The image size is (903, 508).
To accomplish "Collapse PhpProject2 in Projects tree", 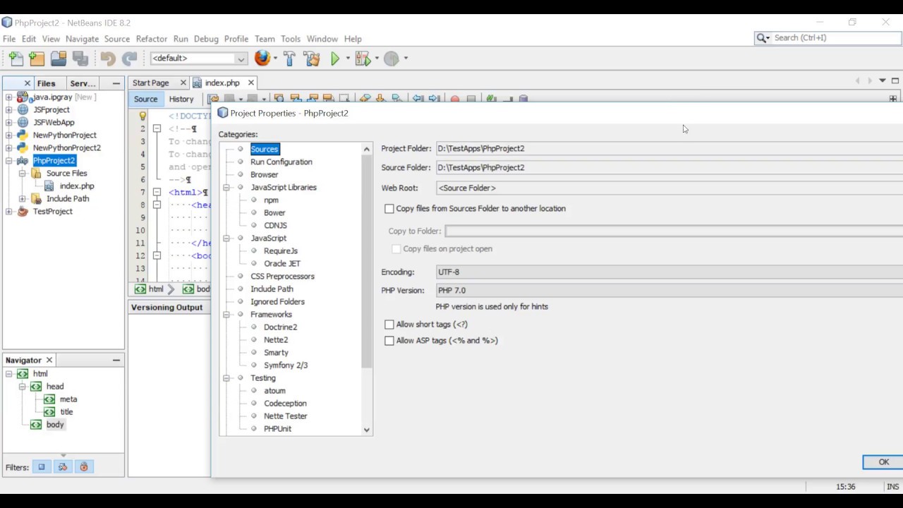I will (8, 161).
